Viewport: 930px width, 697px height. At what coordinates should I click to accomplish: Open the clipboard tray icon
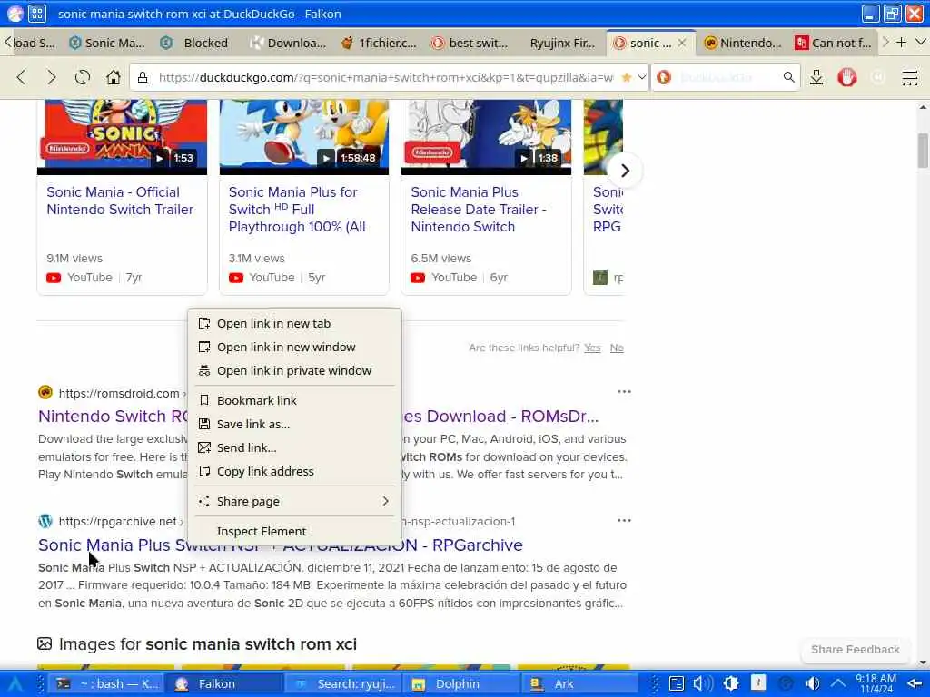tap(677, 684)
